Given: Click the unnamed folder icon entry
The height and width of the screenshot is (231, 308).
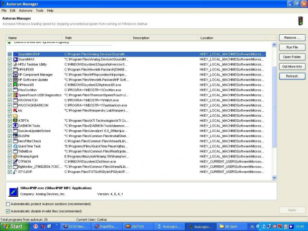Looking at the screenshot, I should pos(15,115).
